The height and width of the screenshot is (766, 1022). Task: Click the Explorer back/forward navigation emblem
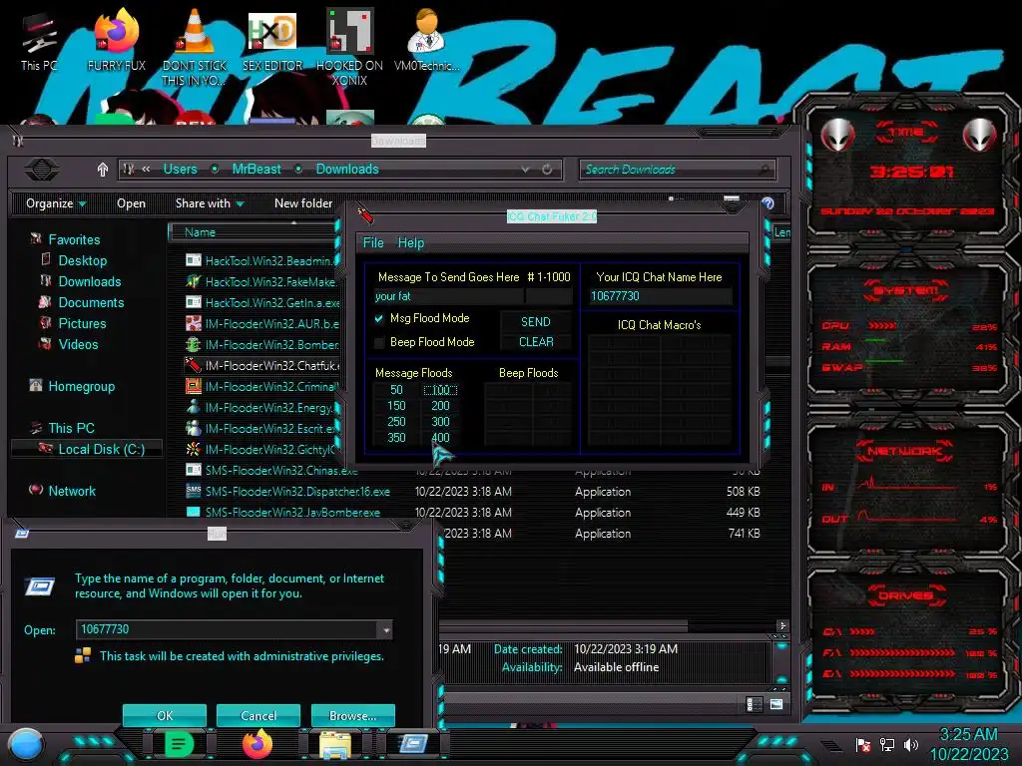click(x=42, y=170)
